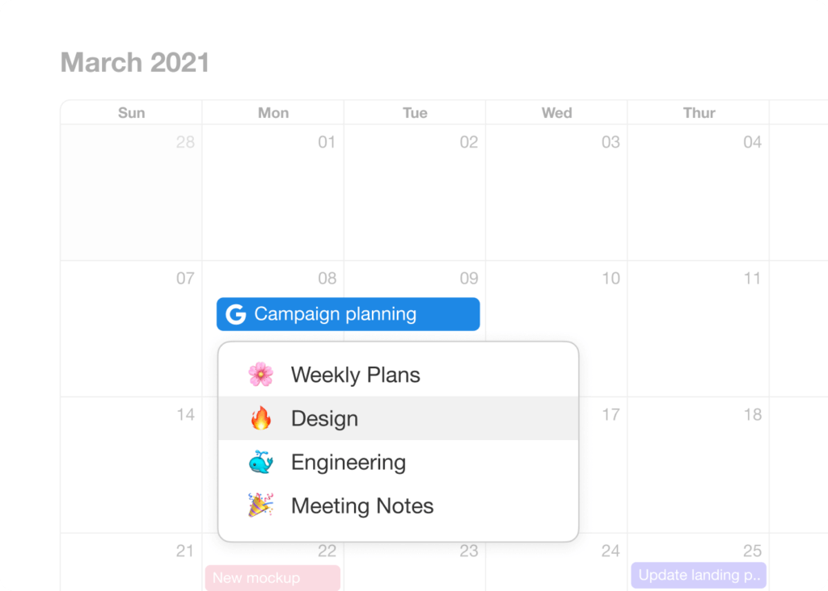The height and width of the screenshot is (591, 828).
Task: Select the date 02 cell
Action: tap(414, 194)
